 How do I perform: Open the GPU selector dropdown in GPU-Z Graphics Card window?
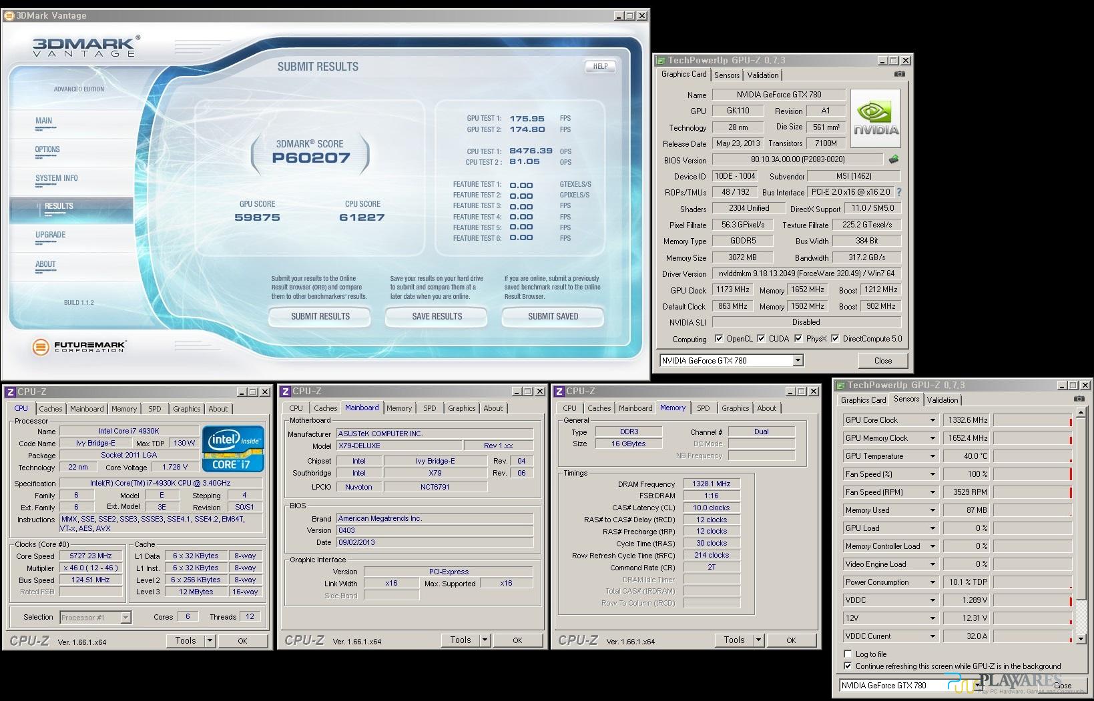pyautogui.click(x=798, y=361)
